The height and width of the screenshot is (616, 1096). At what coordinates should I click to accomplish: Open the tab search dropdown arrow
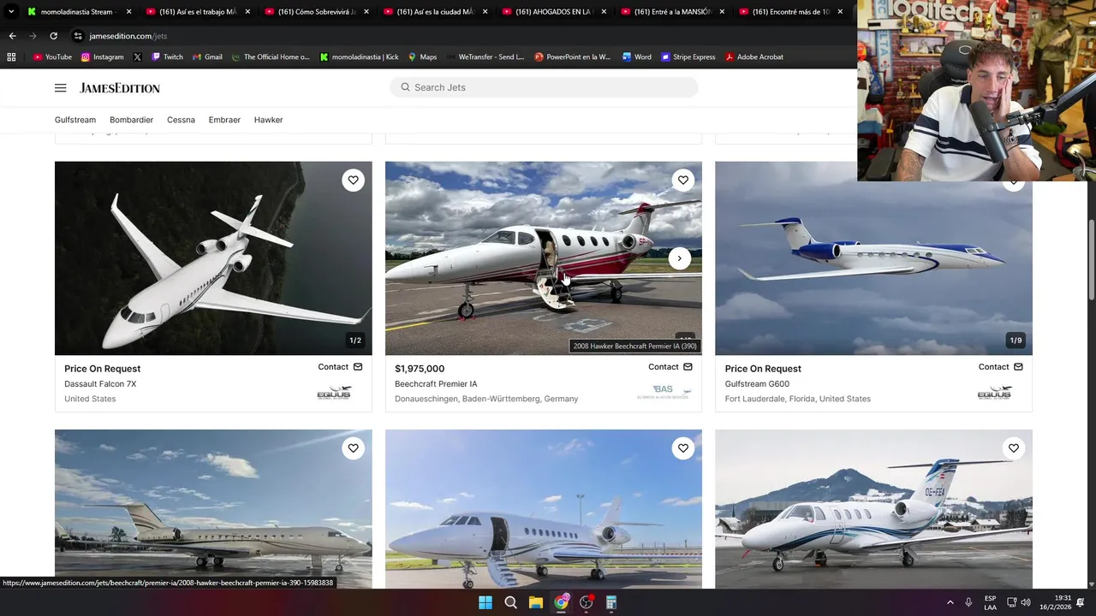[x=11, y=12]
